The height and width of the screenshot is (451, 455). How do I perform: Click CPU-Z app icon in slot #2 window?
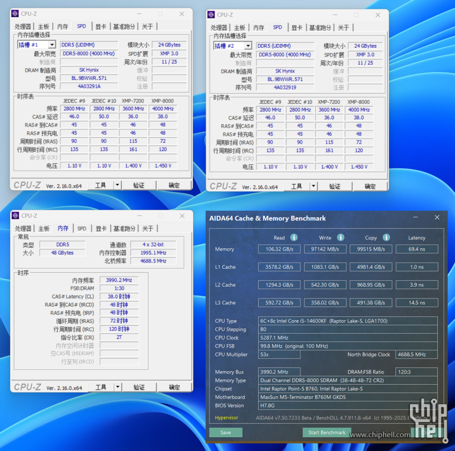pos(211,15)
